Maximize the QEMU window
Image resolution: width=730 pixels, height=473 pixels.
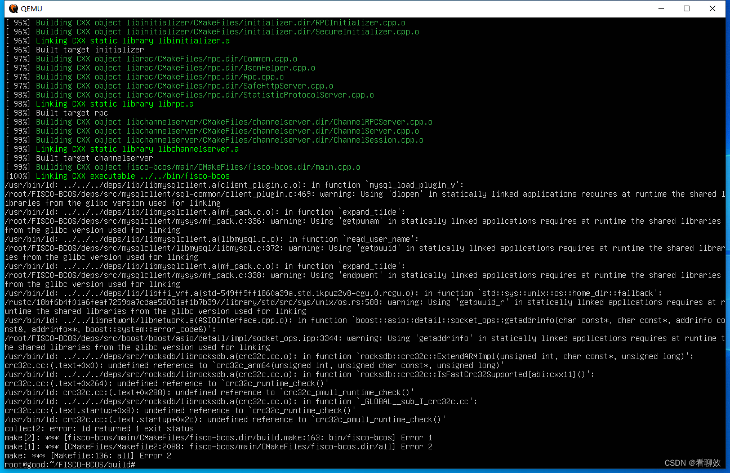687,8
